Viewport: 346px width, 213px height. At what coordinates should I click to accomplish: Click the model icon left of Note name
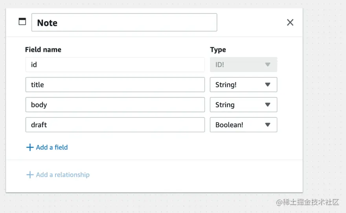point(22,22)
